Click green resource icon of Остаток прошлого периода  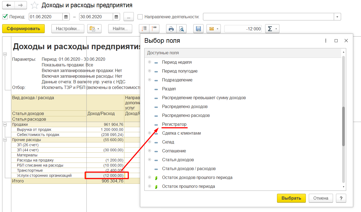click(x=156, y=186)
